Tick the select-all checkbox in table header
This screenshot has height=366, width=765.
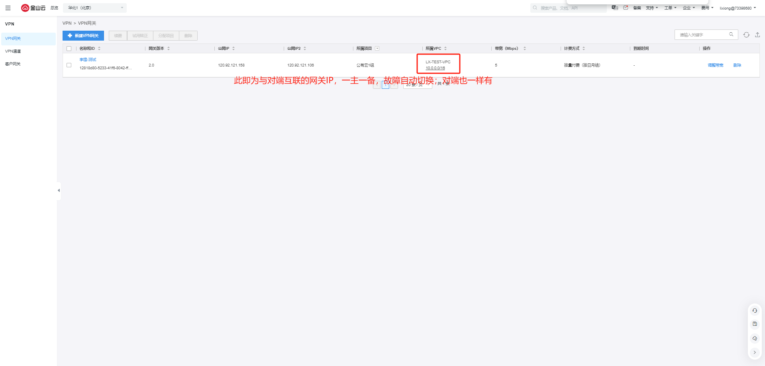[69, 49]
